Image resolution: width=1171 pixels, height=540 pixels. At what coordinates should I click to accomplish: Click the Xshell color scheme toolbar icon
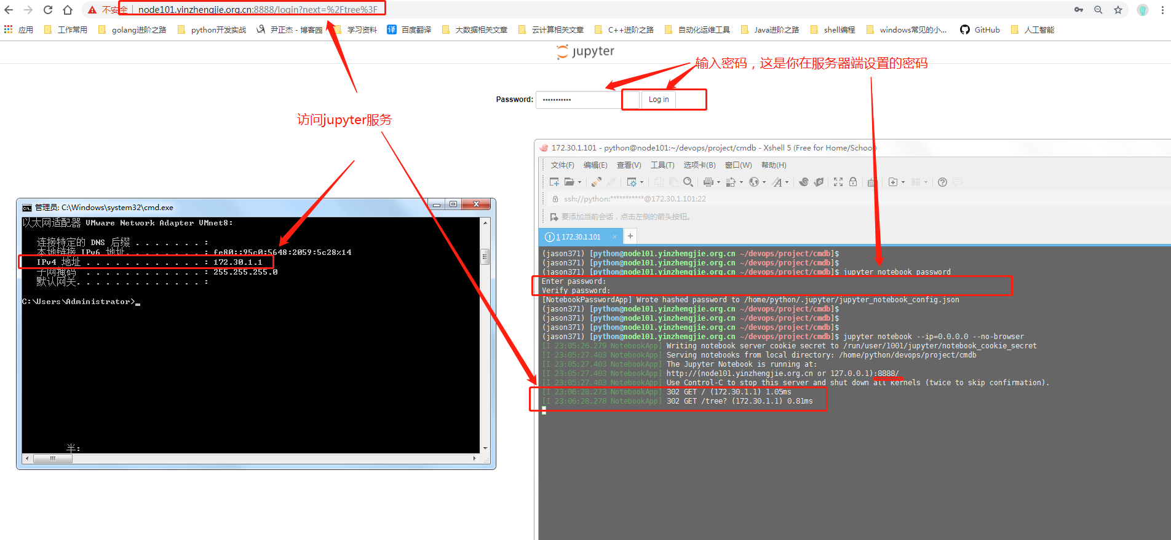tap(731, 182)
